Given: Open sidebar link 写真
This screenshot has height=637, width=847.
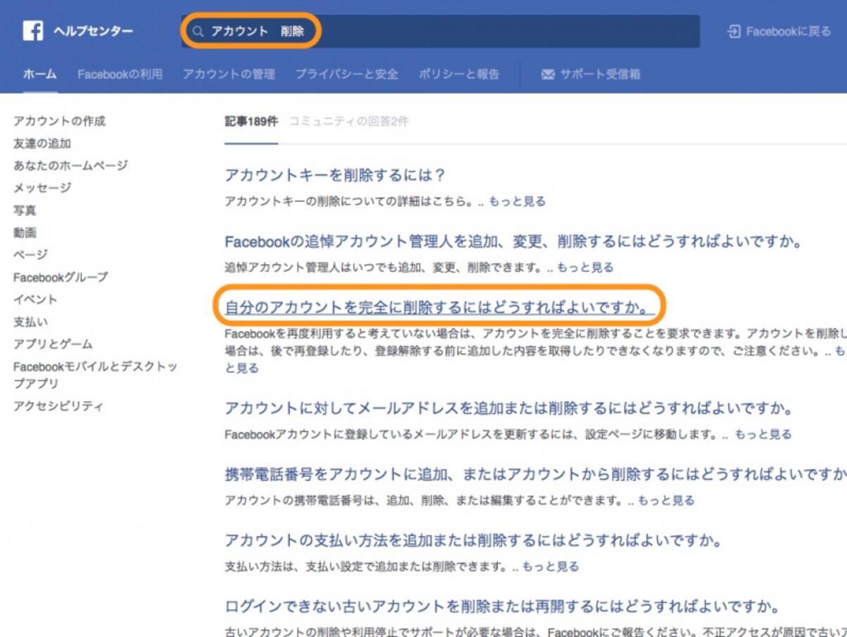Looking at the screenshot, I should [25, 210].
